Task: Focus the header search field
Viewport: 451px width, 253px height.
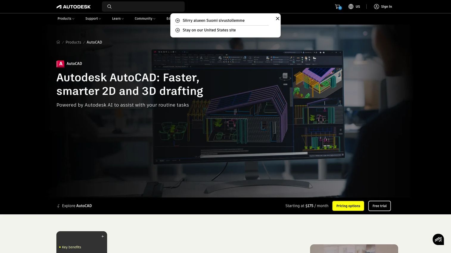Action: [143, 7]
